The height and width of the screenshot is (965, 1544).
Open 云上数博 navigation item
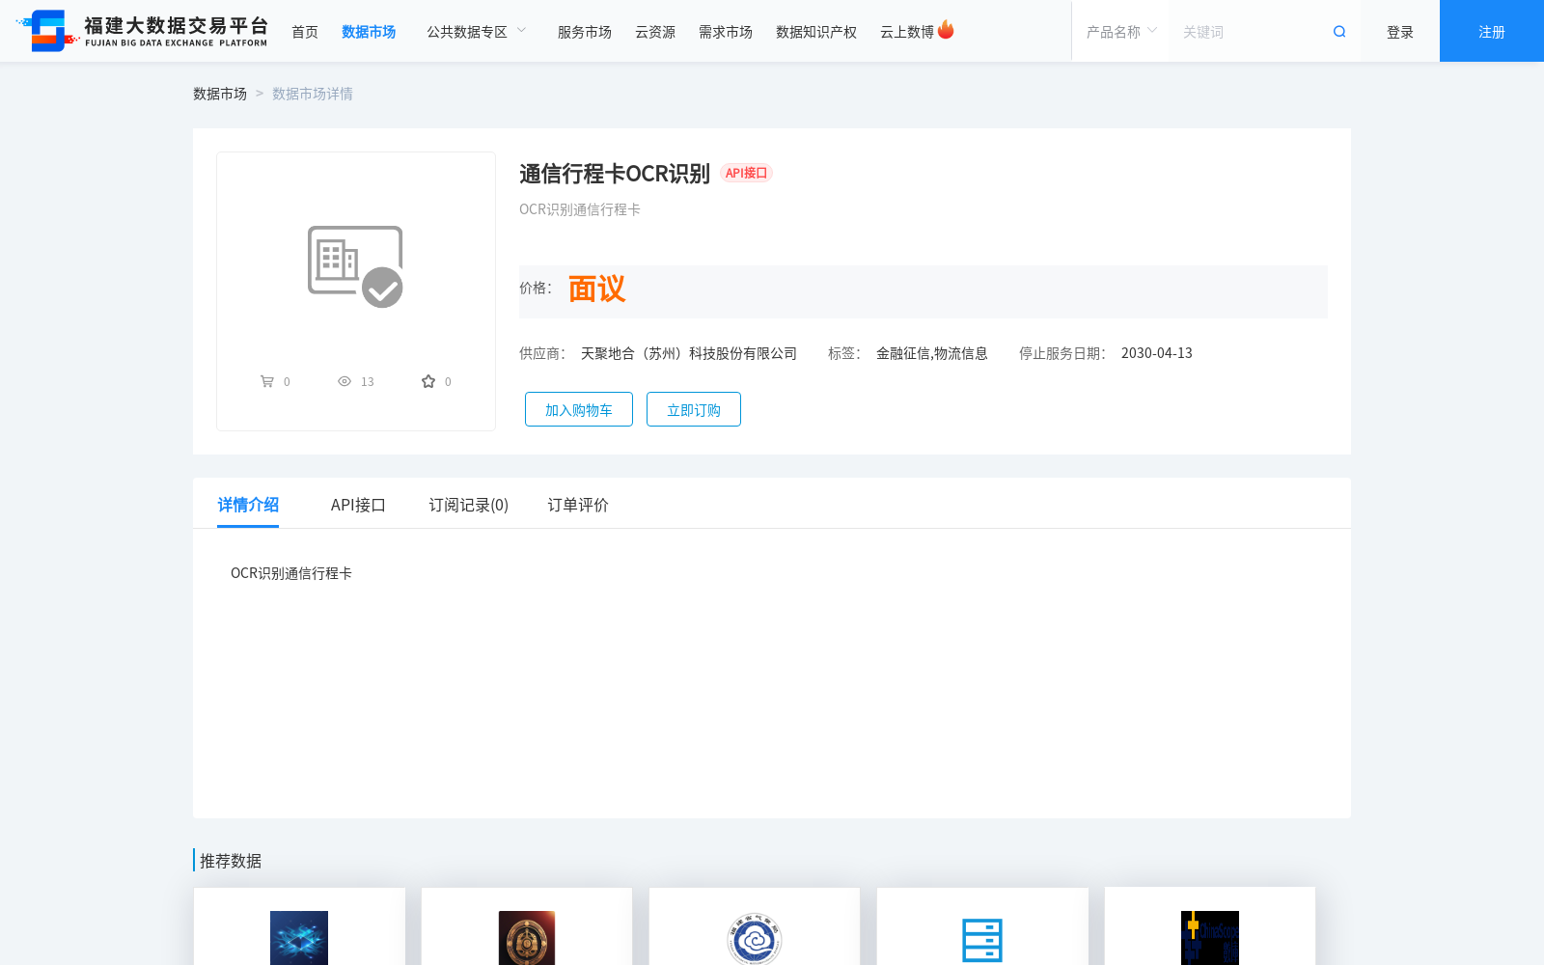[907, 32]
